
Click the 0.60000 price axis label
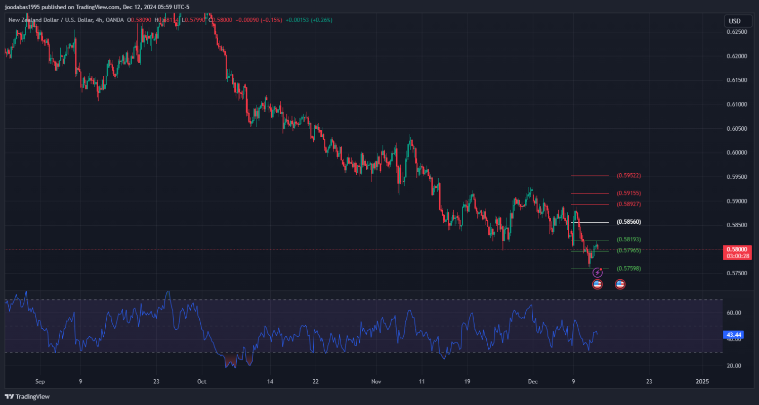(737, 153)
